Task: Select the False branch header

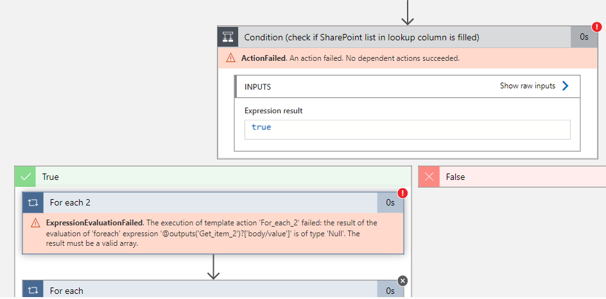Action: [x=512, y=177]
